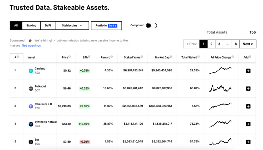Click info icon next to Reward header
Viewport: 263px width, 150px height.
[x=112, y=57]
